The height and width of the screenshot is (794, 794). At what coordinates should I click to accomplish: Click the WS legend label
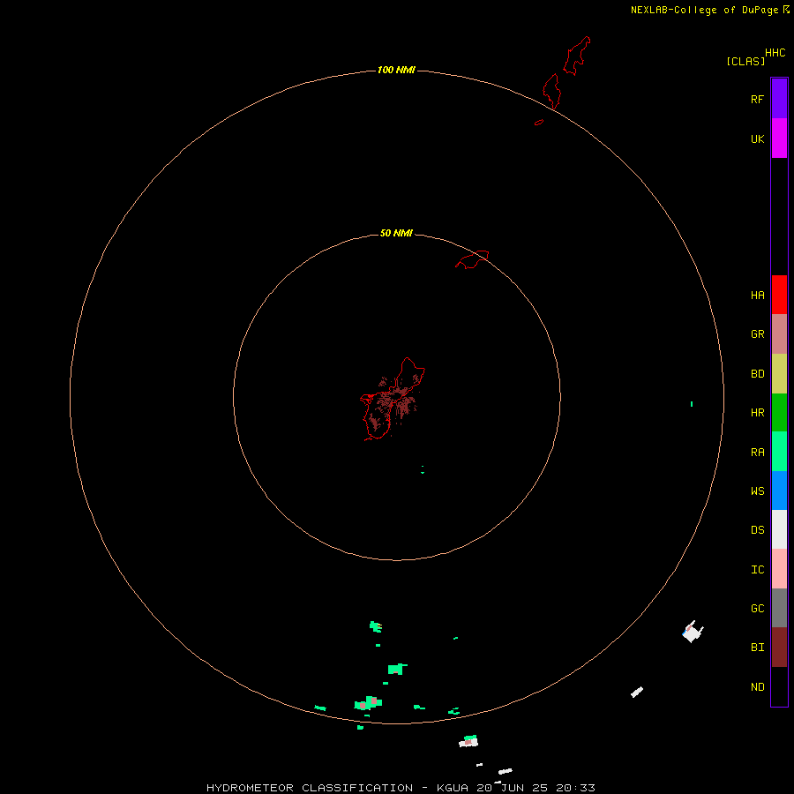757,491
